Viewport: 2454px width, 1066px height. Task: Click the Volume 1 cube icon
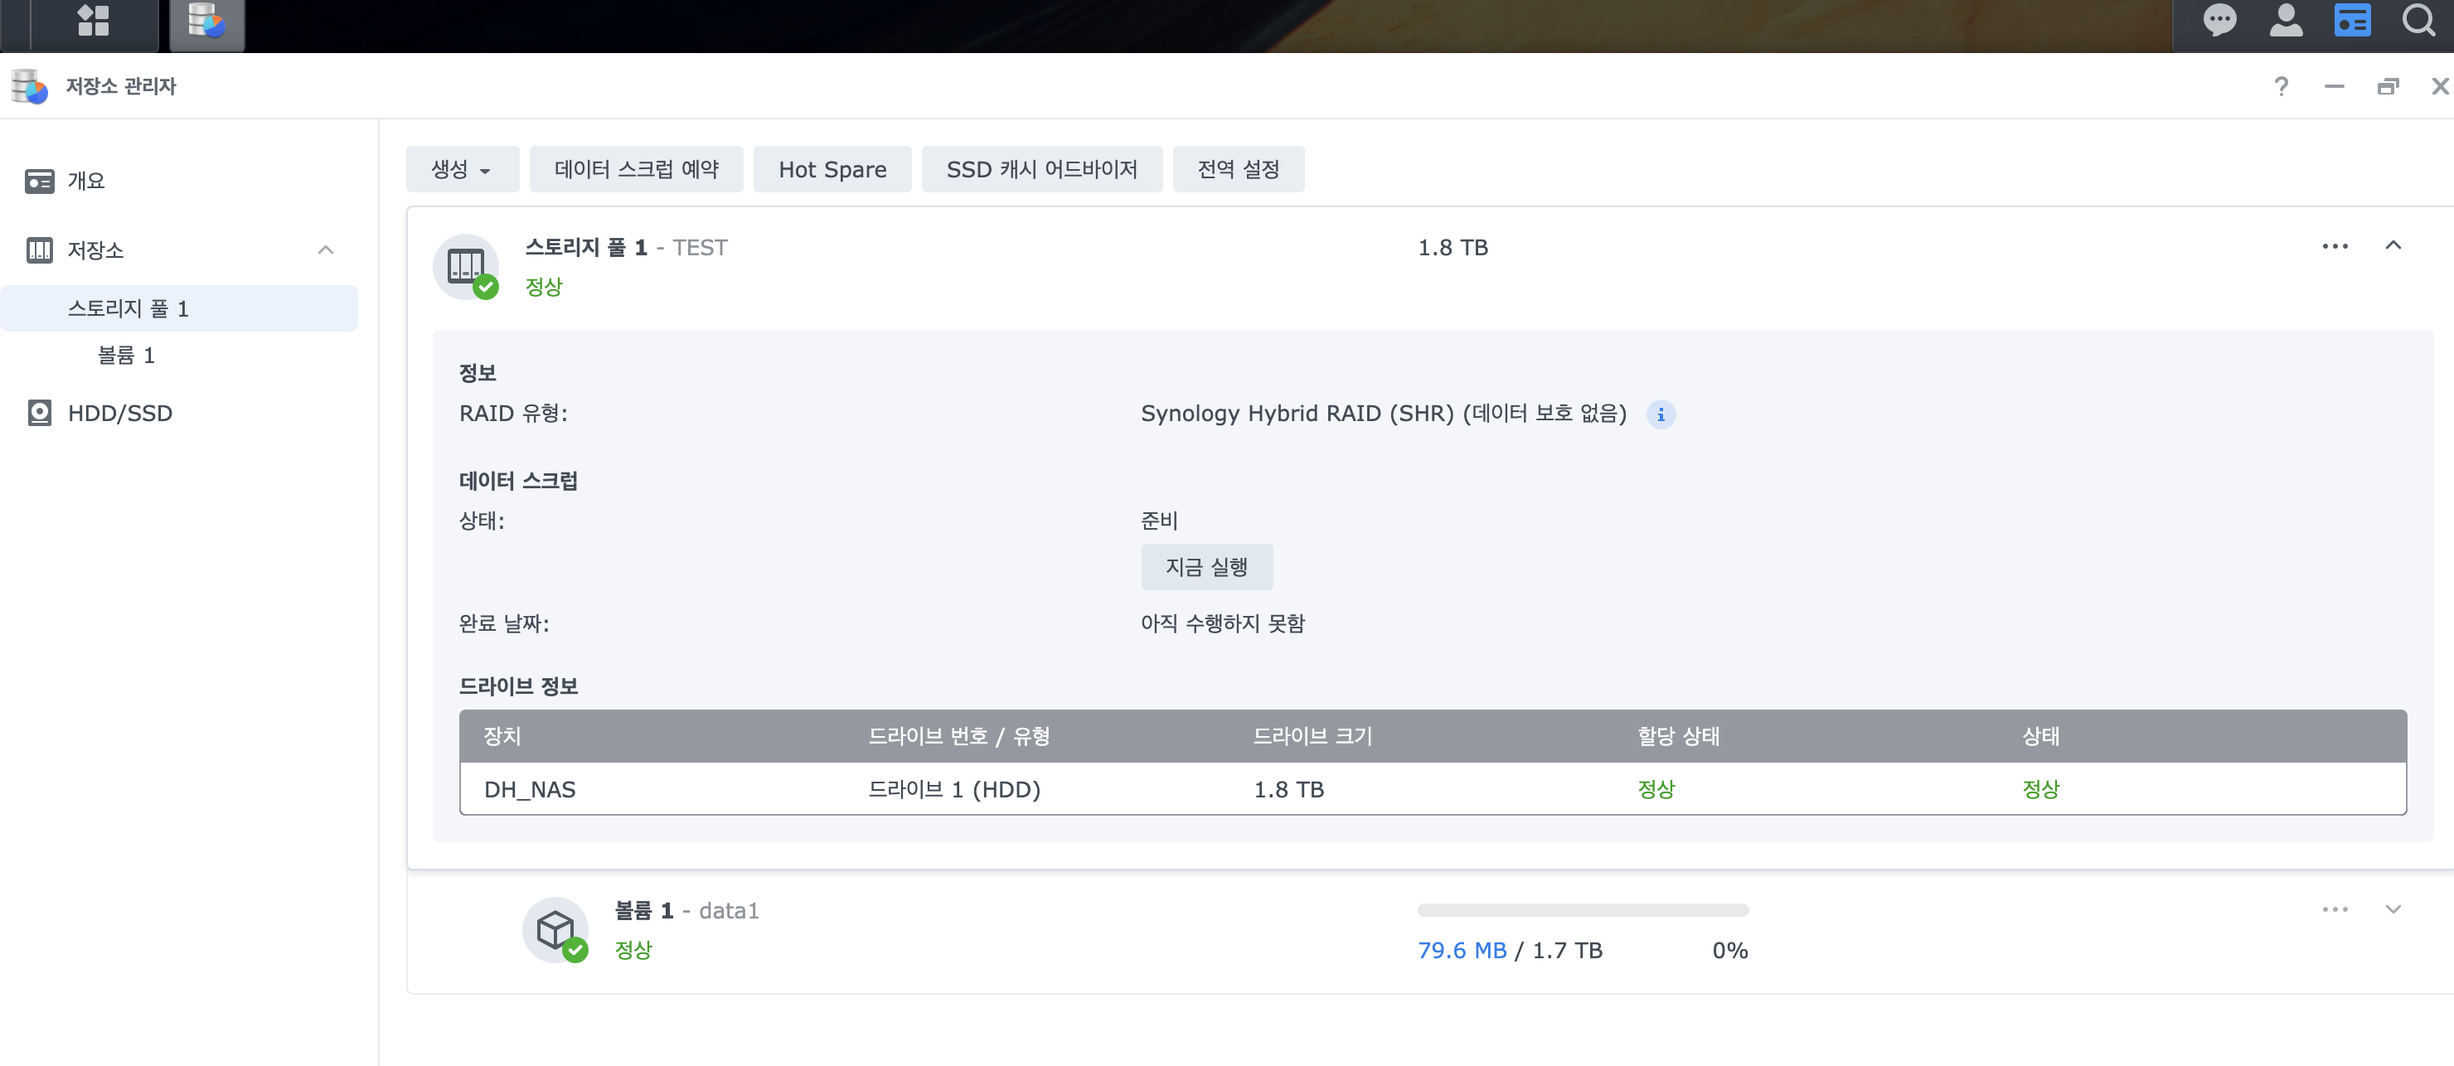click(555, 930)
